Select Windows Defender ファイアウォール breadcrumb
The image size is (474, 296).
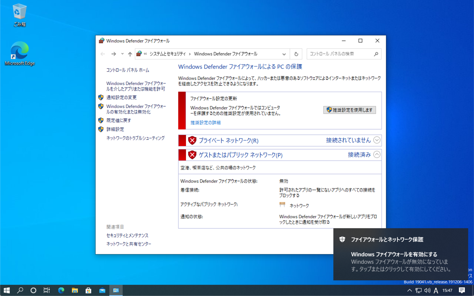225,54
